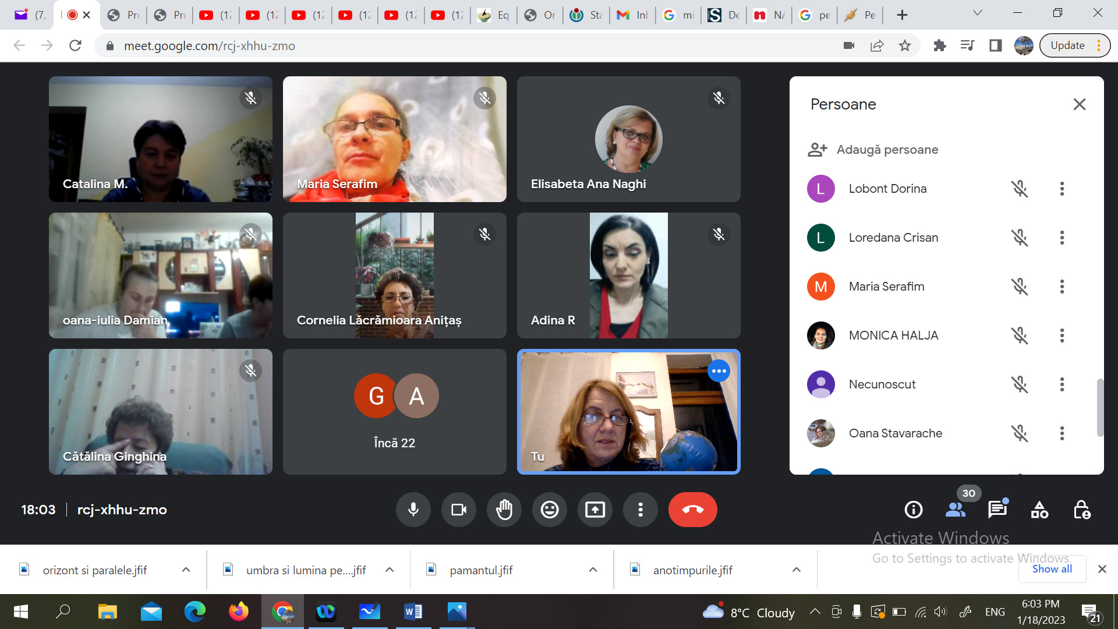The height and width of the screenshot is (629, 1118).
Task: Open the activities icon
Action: tap(1039, 510)
